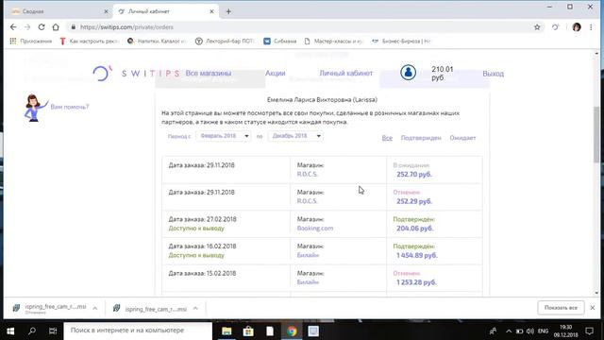
Task: Open the Apps bookmarks shortcut
Action: 31,41
